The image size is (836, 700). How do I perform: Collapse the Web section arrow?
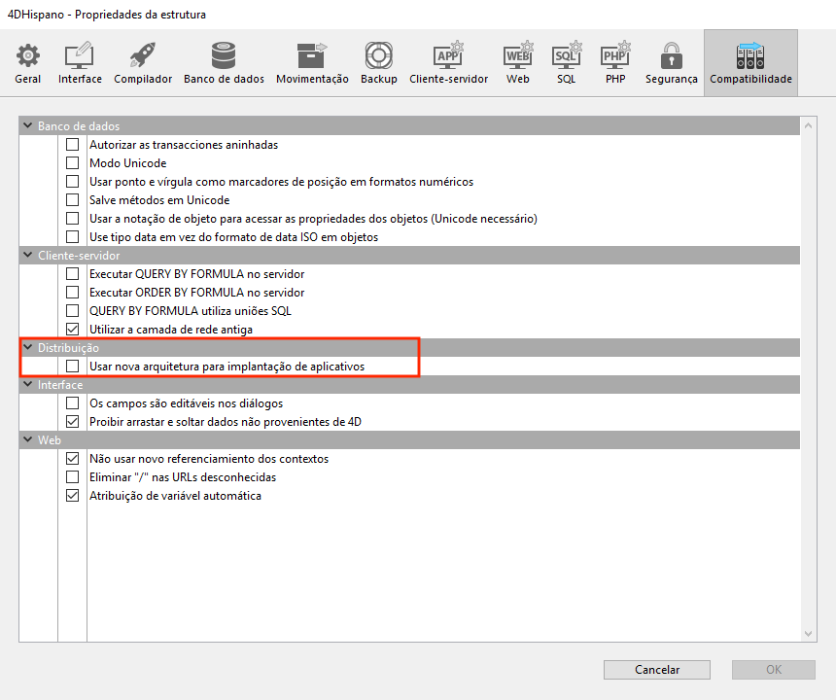point(27,440)
